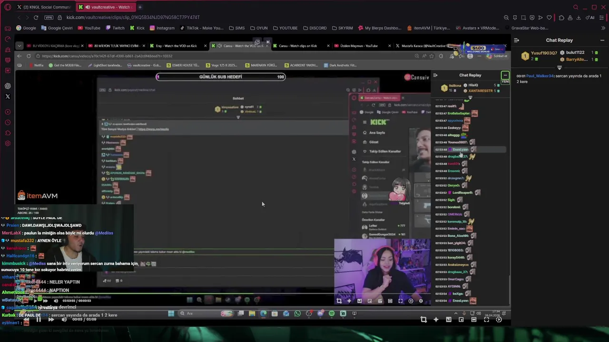Open the recorded Windows Start button
Screen dimensions: 609x342
click(x=171, y=313)
